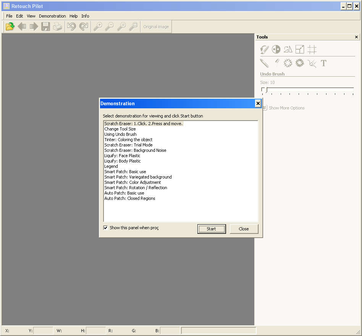This screenshot has width=362, height=336.
Task: Close the Tools panel
Action: (x=356, y=37)
